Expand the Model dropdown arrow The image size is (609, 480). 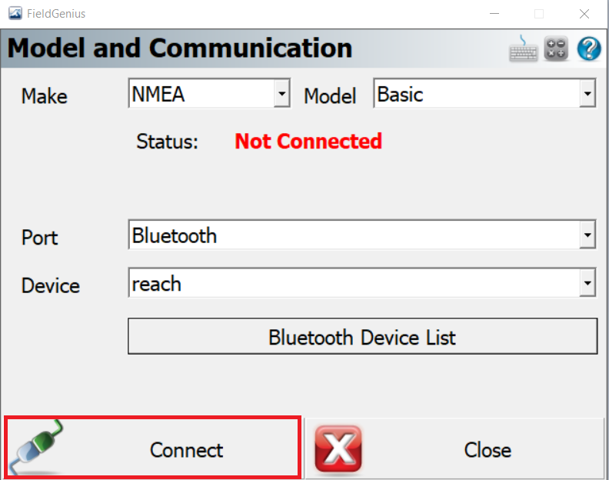(x=587, y=93)
